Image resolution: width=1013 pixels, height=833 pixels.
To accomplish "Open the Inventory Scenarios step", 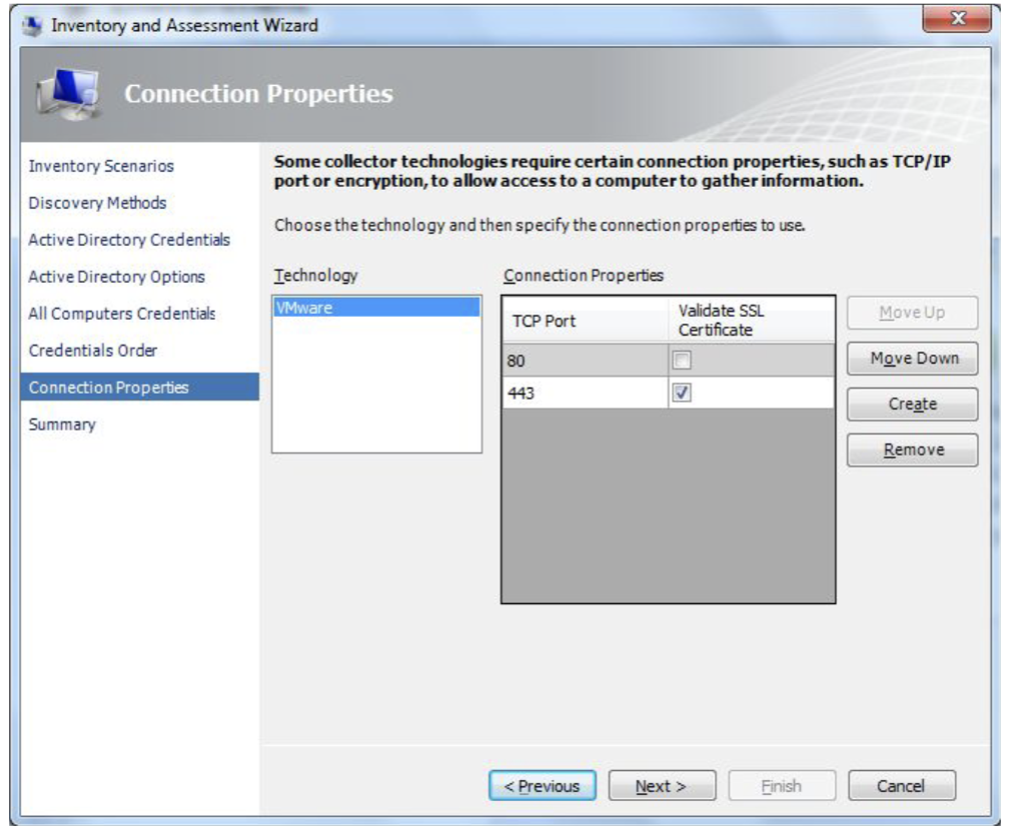I will click(x=101, y=166).
